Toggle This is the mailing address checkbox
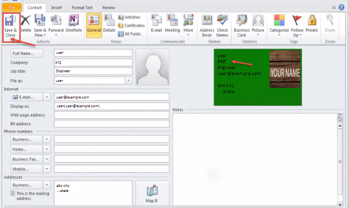Screen dimensions: 349x208 (13, 193)
